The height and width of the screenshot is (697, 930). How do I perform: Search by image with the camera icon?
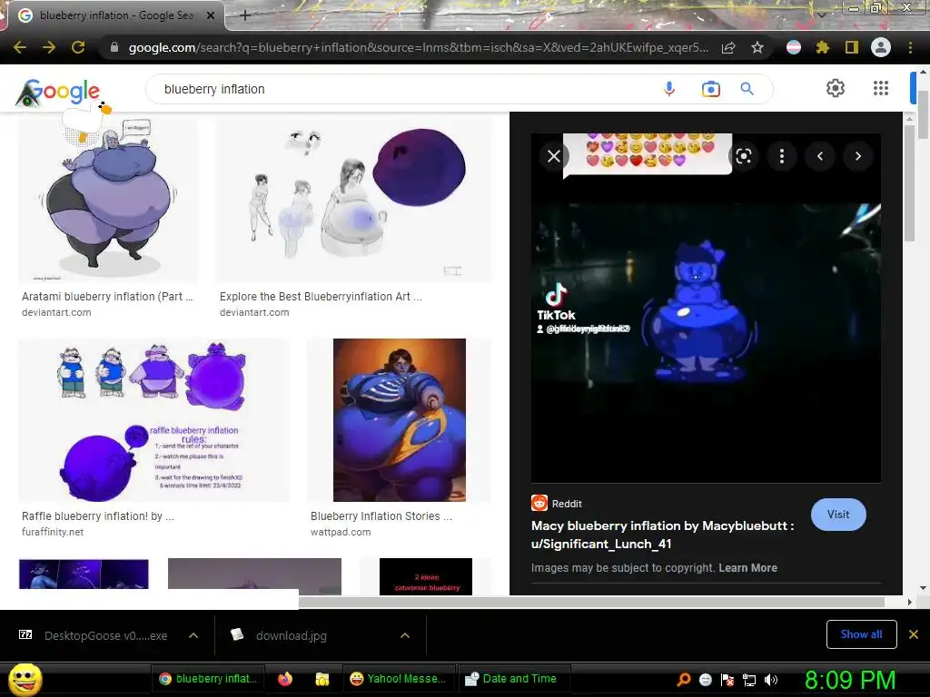pyautogui.click(x=710, y=89)
